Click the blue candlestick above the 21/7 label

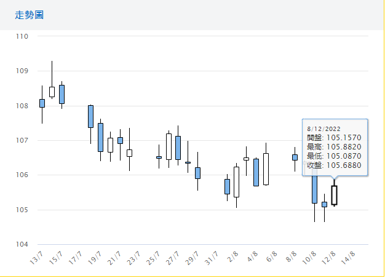click(x=120, y=140)
